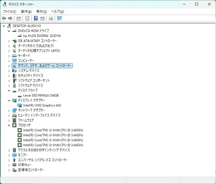Scan for hardware changes icon
Viewport: 216px width, 184px height.
(59, 18)
